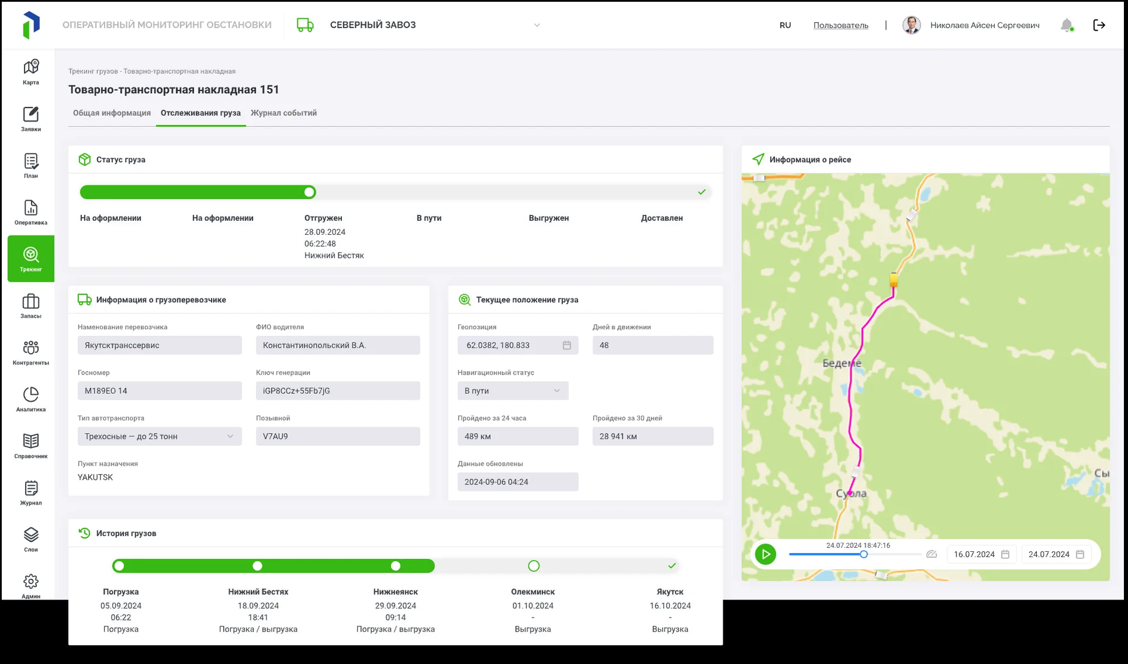Click the notifications bell icon
The width and height of the screenshot is (1128, 664).
tap(1067, 25)
